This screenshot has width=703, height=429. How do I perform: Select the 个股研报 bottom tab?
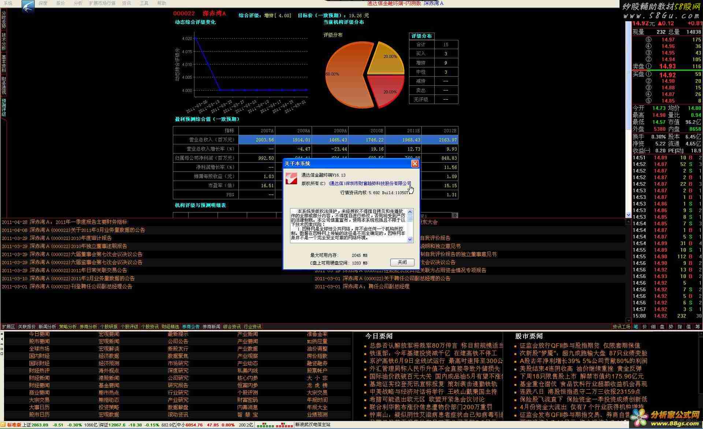[x=109, y=327]
